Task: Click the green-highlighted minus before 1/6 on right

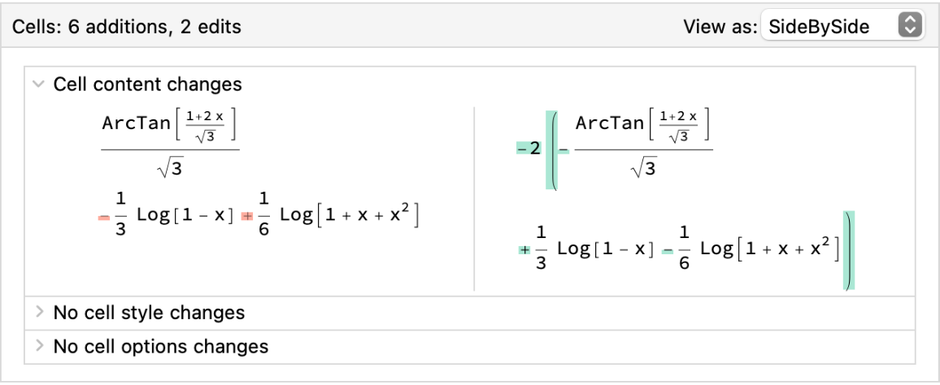Action: [668, 250]
